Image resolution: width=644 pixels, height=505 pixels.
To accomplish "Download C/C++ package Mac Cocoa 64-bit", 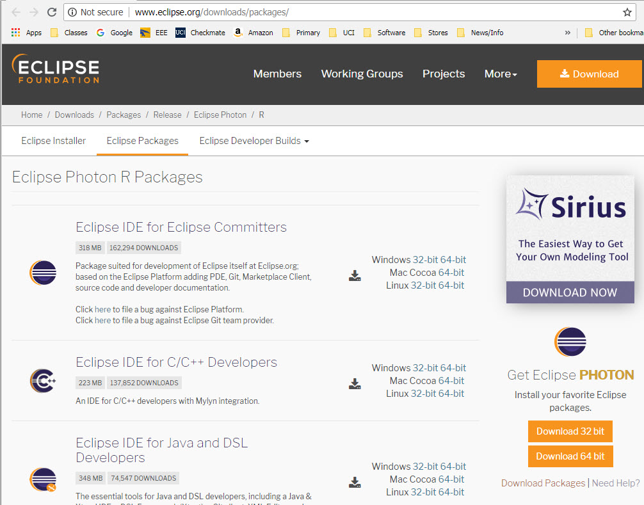I will pos(451,381).
